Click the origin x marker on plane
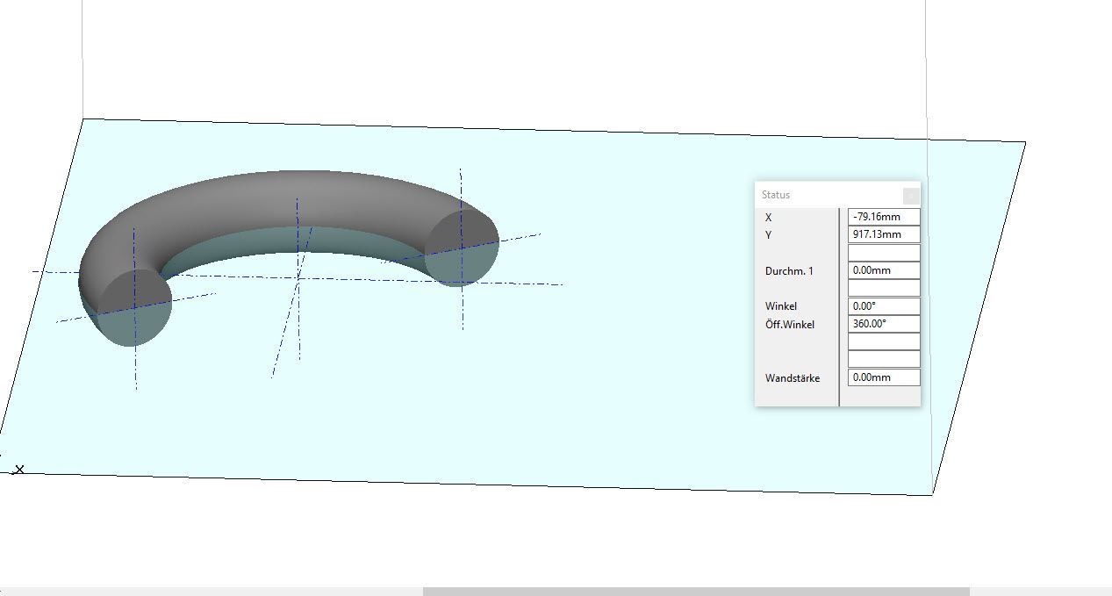 (x=19, y=470)
